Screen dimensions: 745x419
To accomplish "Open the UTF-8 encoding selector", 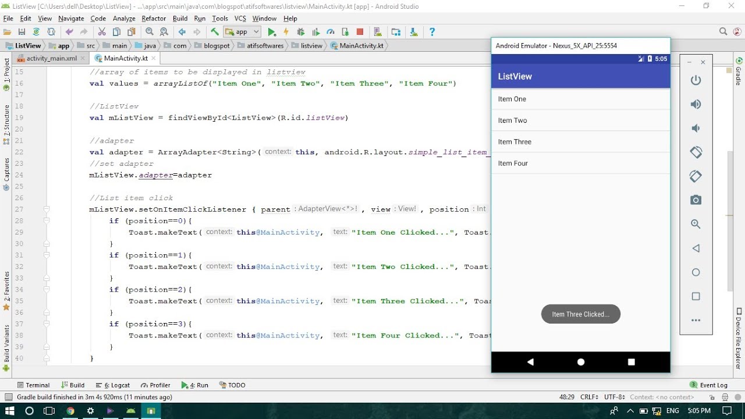I will (x=615, y=397).
